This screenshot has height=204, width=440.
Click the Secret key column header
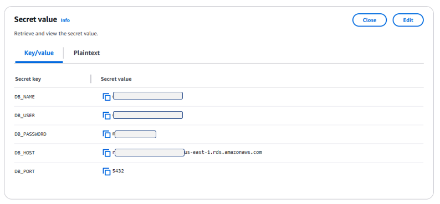(28, 79)
